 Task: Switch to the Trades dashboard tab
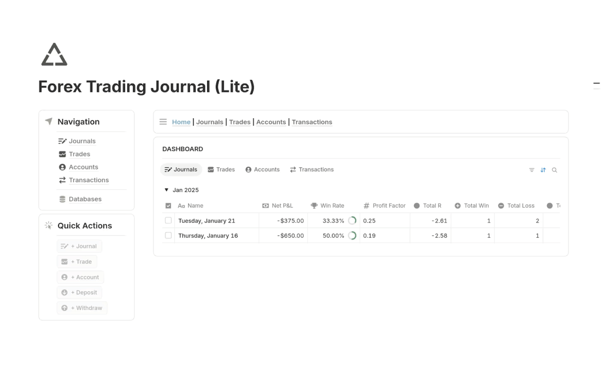221,170
